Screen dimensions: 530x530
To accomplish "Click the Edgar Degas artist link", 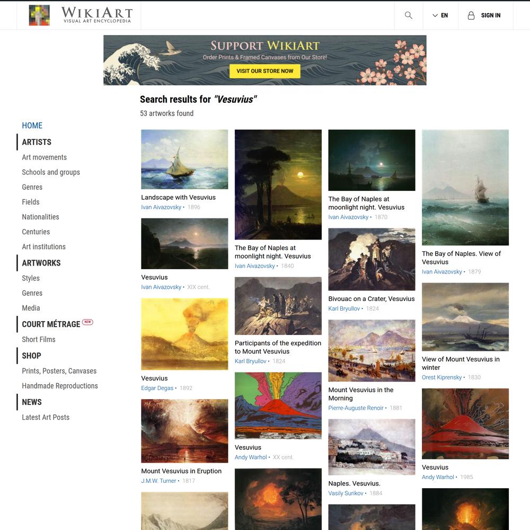I will 157,388.
